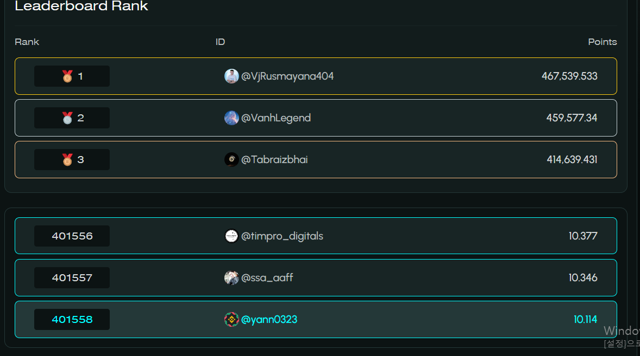
Task: Click yann0323's Binance-style avatar
Action: tap(231, 319)
